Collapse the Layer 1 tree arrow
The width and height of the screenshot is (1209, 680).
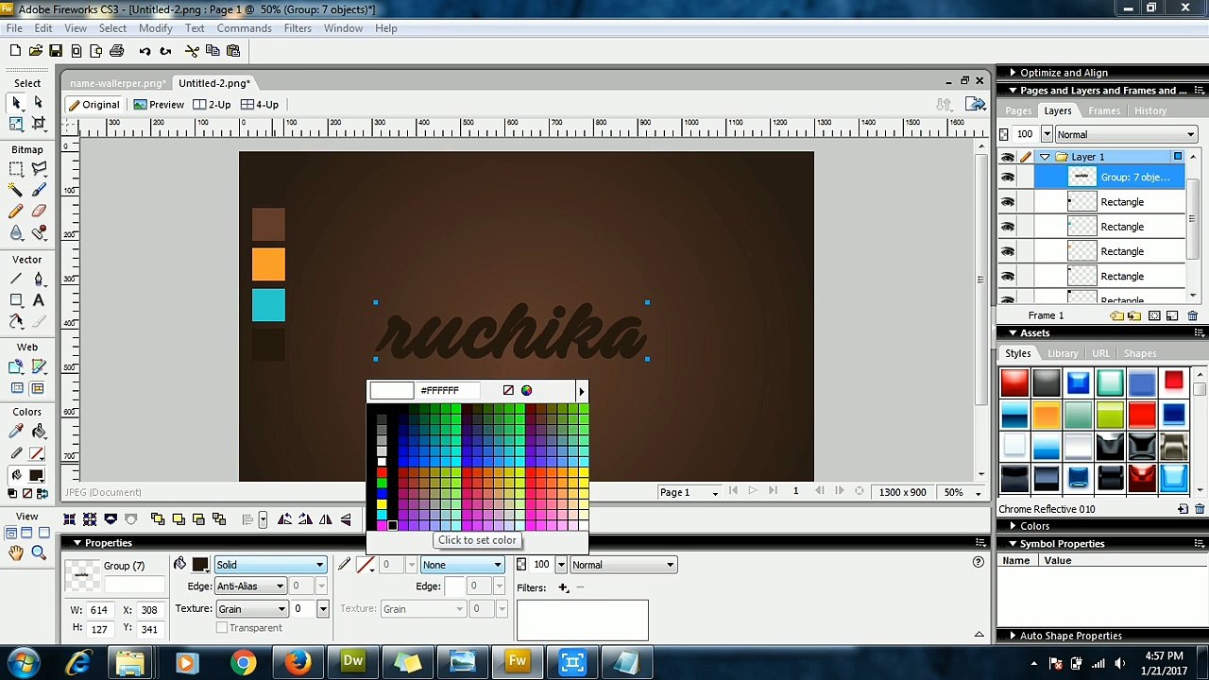[x=1045, y=157]
